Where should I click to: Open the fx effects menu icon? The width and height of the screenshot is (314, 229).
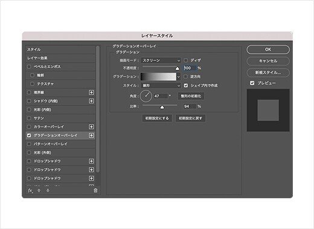[30, 190]
